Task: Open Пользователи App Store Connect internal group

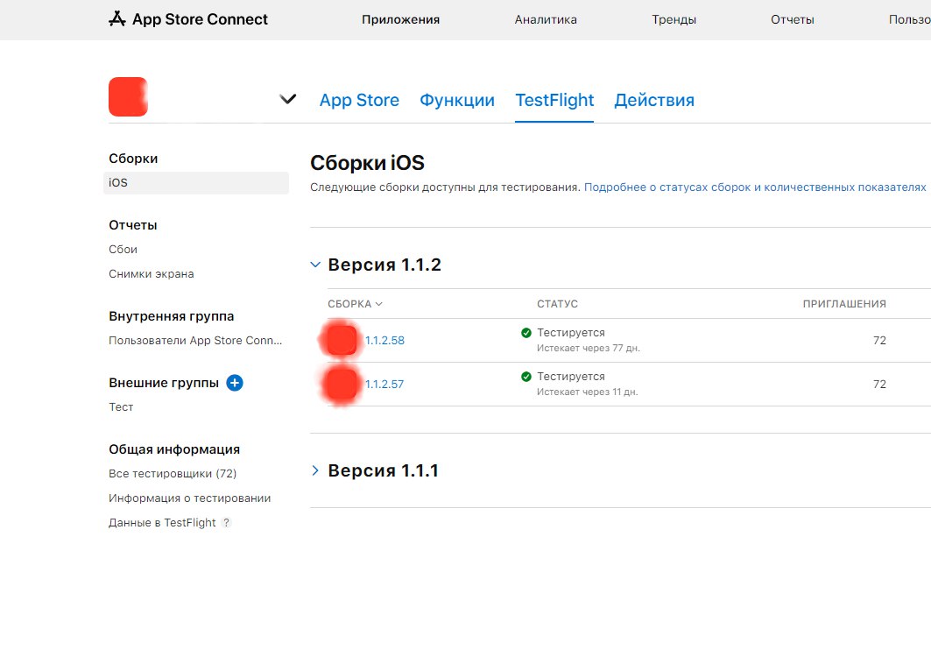Action: pyautogui.click(x=195, y=341)
